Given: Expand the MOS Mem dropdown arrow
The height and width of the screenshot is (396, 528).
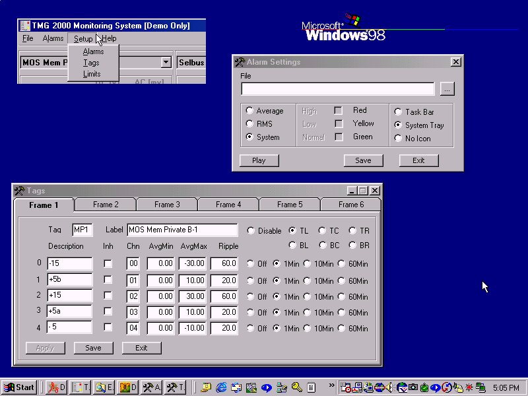Looking at the screenshot, I should pos(166,63).
